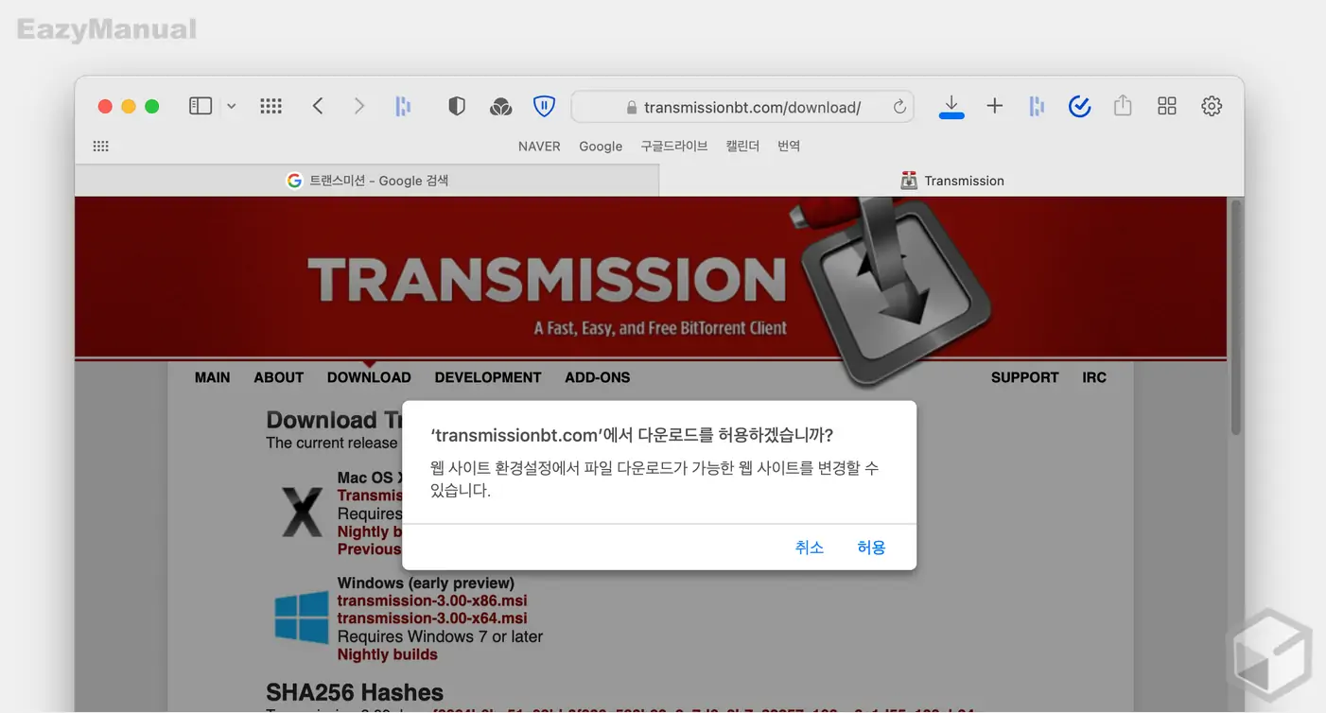Click the blue pause shield extension icon
The image size is (1326, 713).
(x=544, y=106)
